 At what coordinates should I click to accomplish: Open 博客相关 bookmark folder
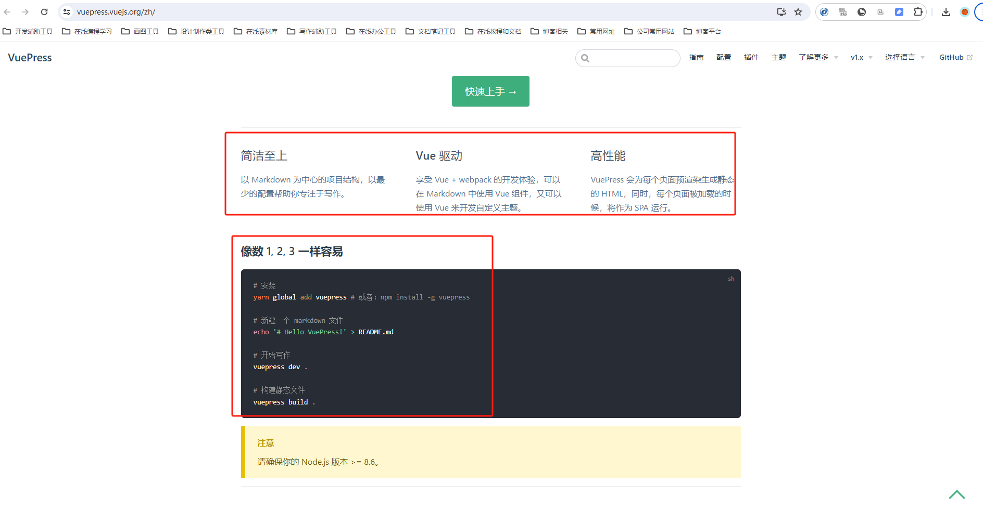549,31
